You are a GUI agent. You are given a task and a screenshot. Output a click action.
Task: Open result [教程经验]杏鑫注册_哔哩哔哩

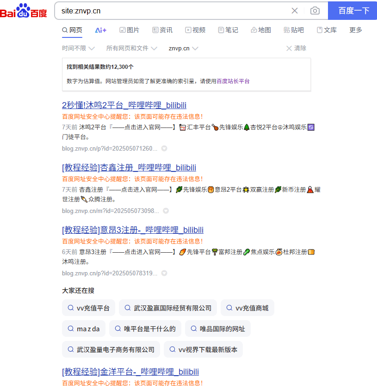[x=129, y=168]
